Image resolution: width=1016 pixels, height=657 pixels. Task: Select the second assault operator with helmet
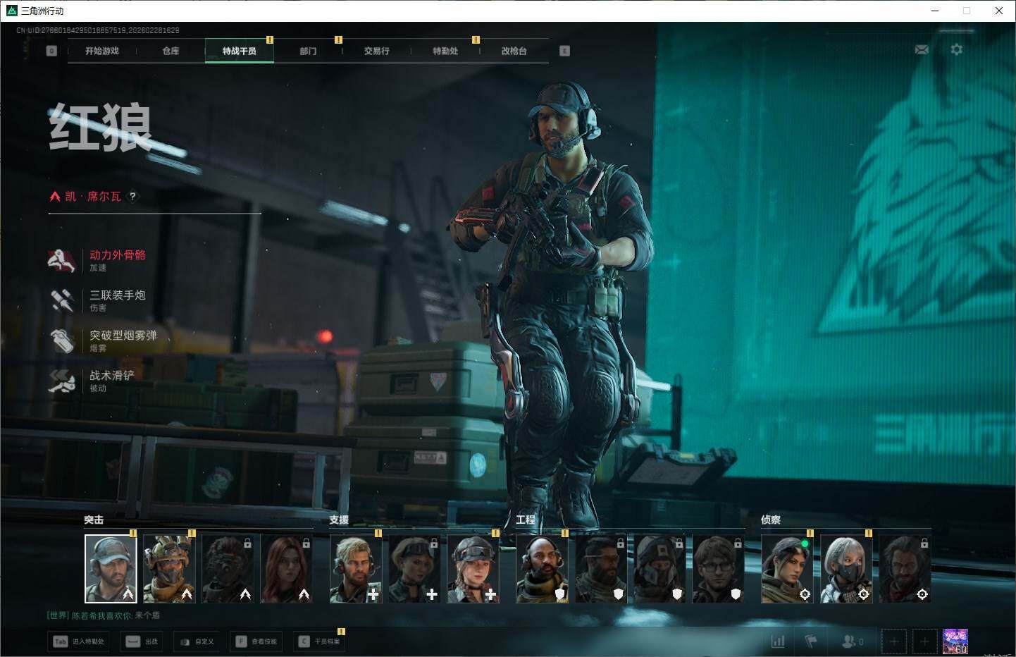(x=169, y=568)
